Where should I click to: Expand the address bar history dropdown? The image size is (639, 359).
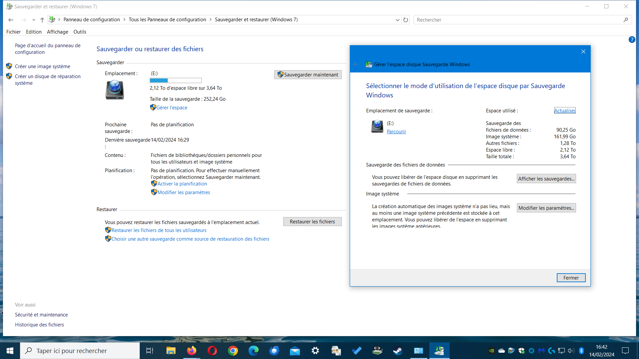tap(397, 20)
